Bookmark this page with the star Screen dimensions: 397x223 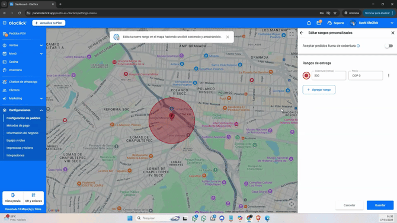(x=335, y=13)
